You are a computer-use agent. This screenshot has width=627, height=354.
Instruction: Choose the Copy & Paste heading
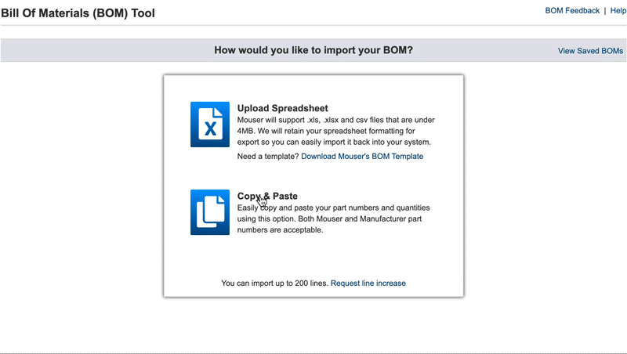[x=267, y=196]
